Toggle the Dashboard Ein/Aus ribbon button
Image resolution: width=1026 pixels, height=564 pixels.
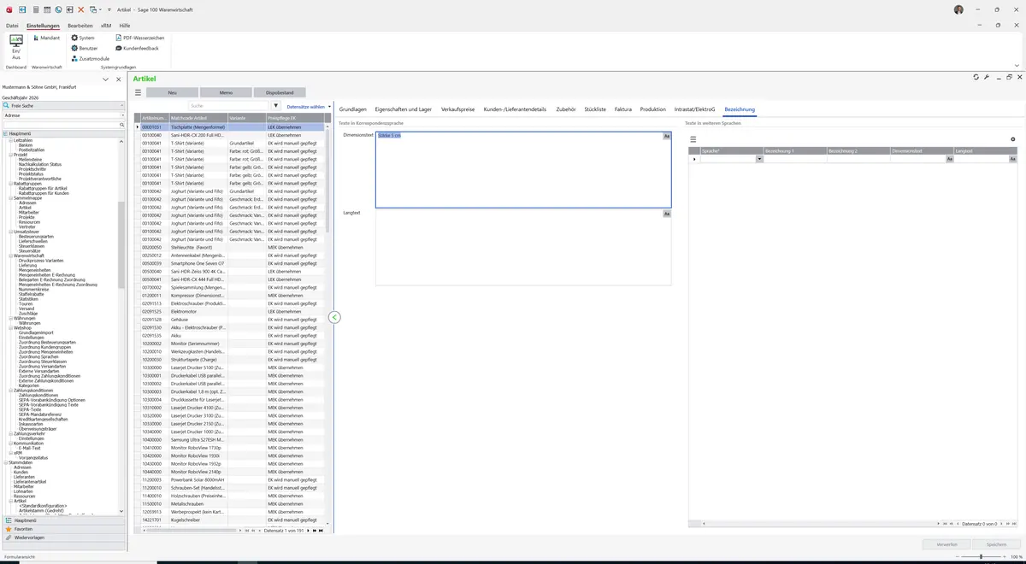coord(15,47)
